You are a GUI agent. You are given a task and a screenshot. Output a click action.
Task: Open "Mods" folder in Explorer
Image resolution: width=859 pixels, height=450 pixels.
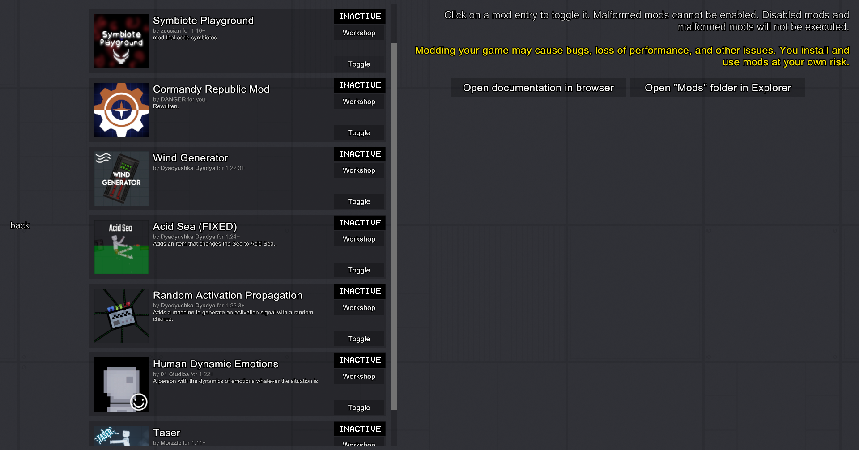tap(718, 88)
